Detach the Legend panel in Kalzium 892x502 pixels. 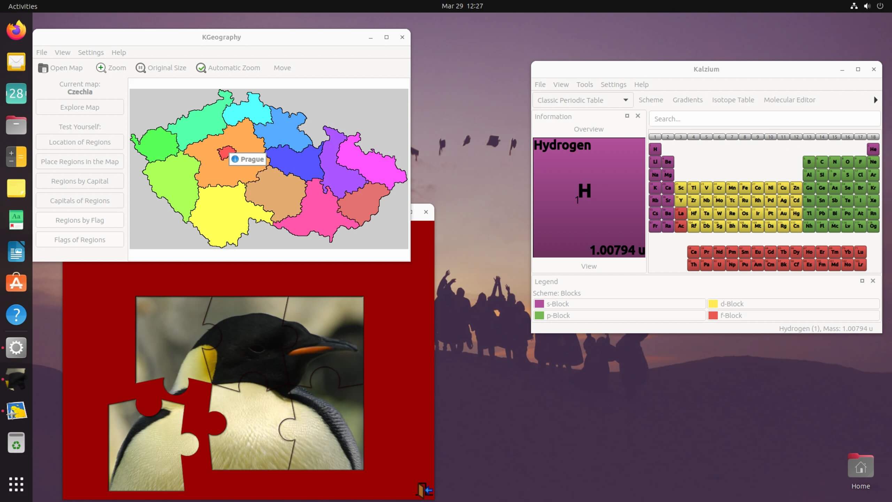[x=862, y=281]
